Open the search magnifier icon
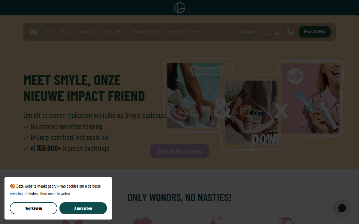This screenshot has width=359, height=224. coord(266,32)
